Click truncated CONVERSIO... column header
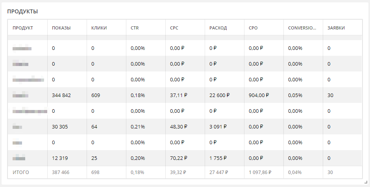This screenshot has height=187, width=370. tap(302, 28)
